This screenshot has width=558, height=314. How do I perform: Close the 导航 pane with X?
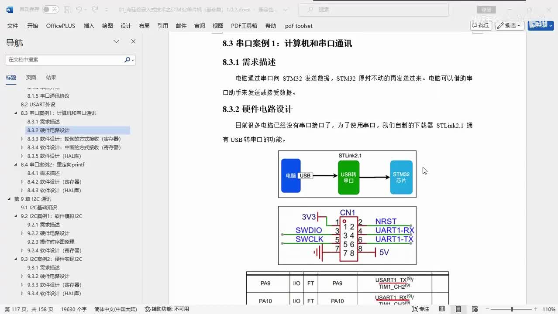(133, 41)
